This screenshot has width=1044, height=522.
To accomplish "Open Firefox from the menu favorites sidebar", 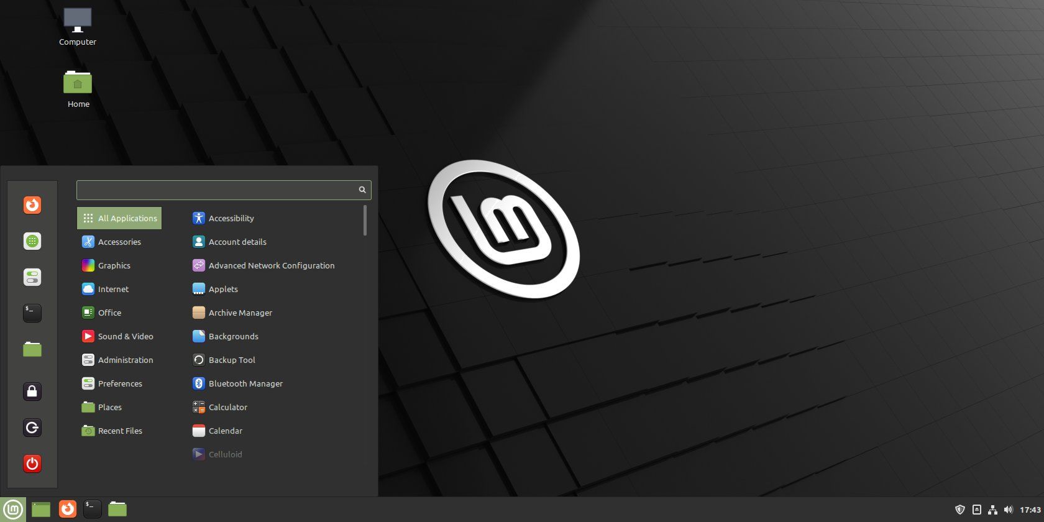I will 32,204.
